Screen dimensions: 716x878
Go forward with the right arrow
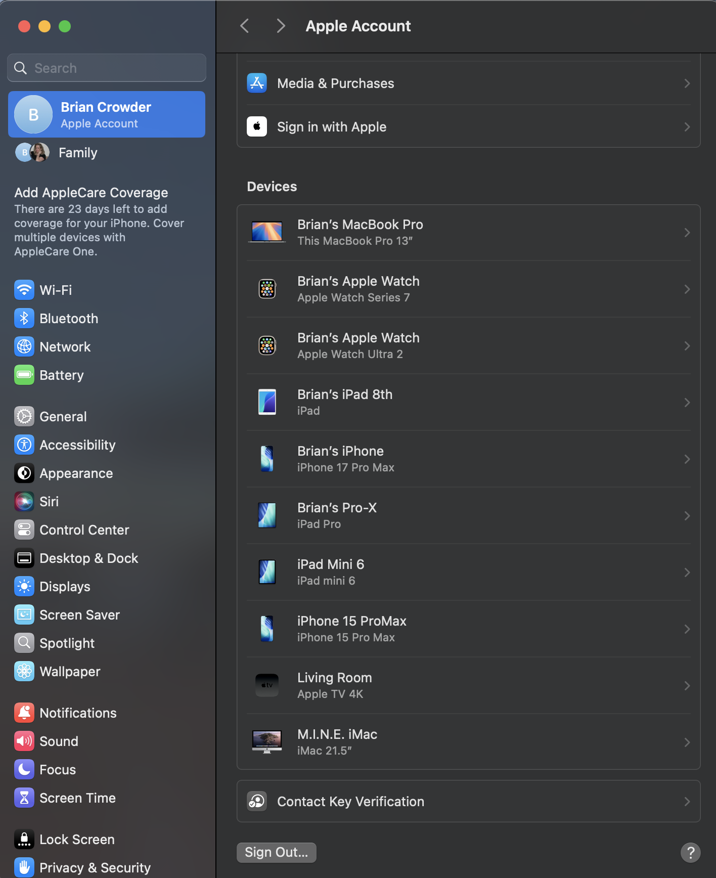281,26
